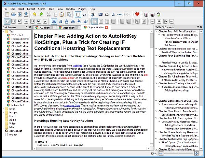This screenshot has width=205, height=158.
Task: Click zoom out minus button
Action: 161,153
